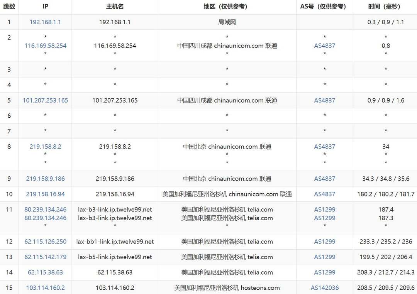The height and width of the screenshot is (294, 417).
Task: Select the 101.207.253.165 link on hop 5
Action: tap(45, 100)
